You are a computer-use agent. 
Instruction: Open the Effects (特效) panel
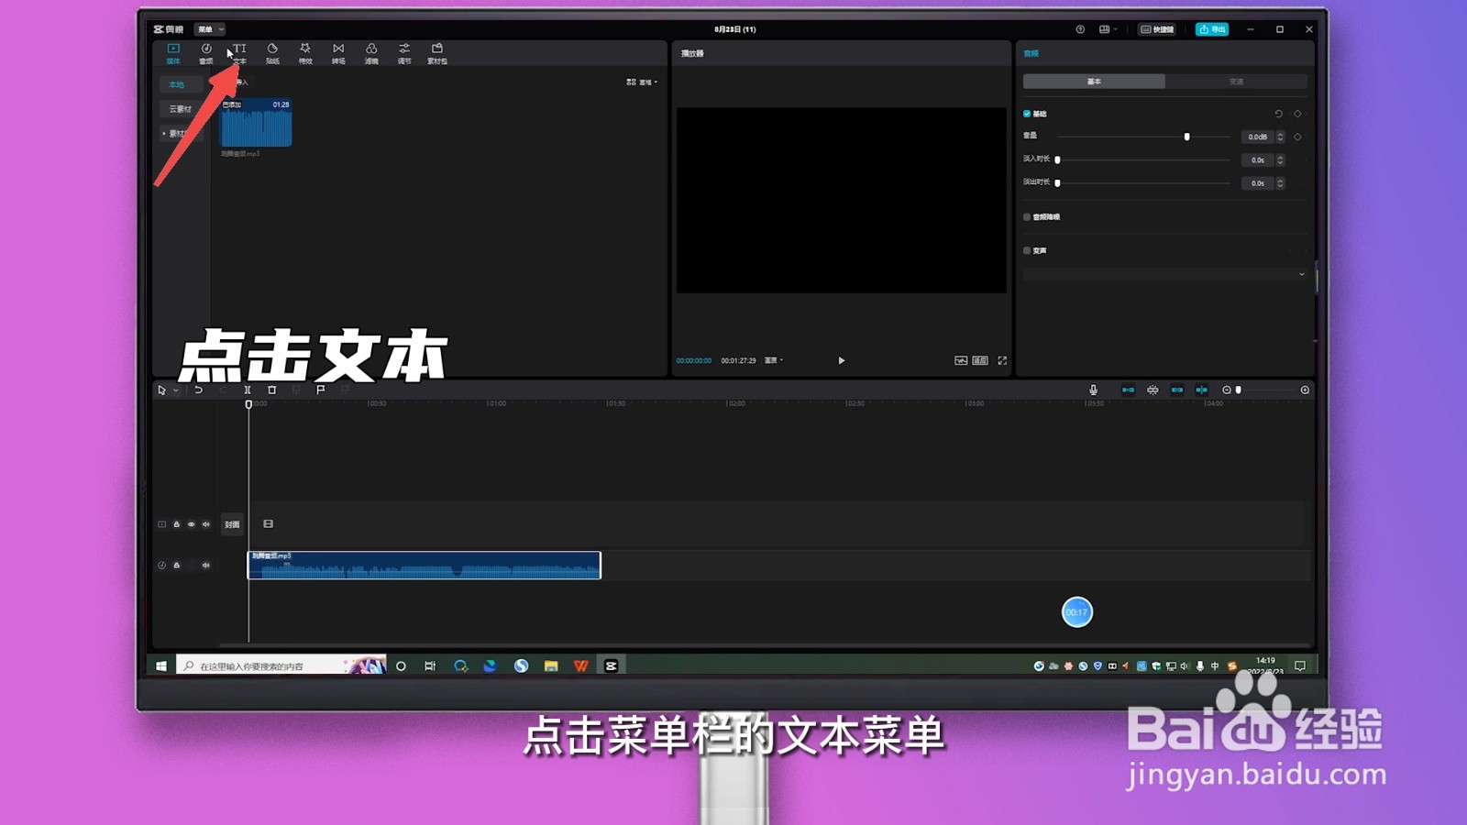(305, 53)
